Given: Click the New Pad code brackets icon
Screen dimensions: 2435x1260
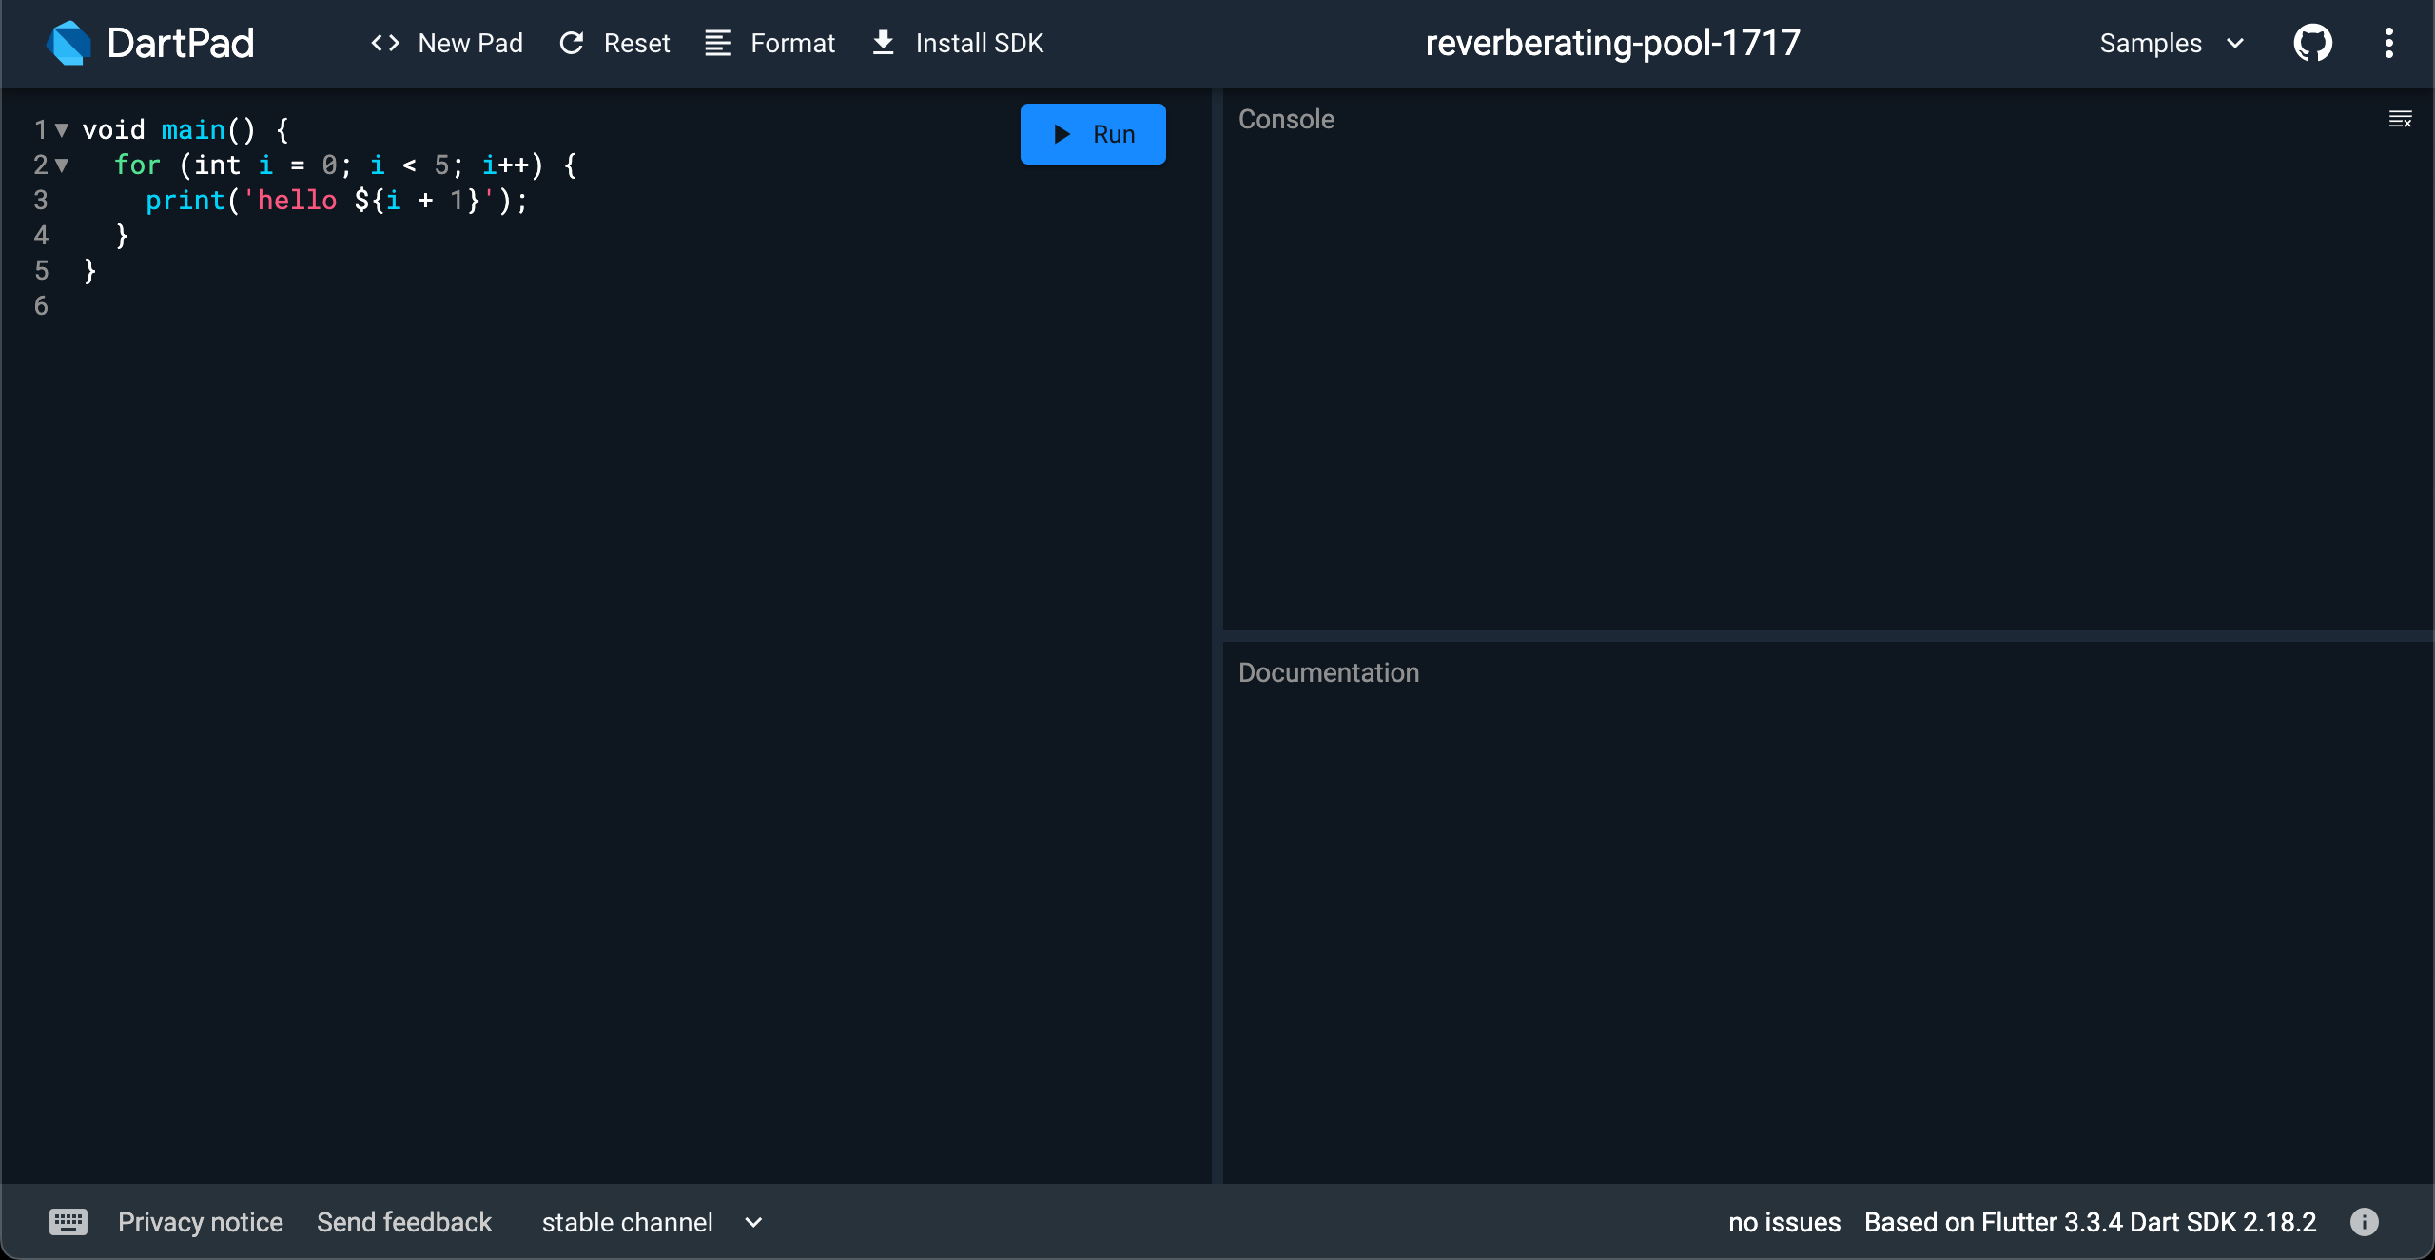Looking at the screenshot, I should pyautogui.click(x=385, y=43).
